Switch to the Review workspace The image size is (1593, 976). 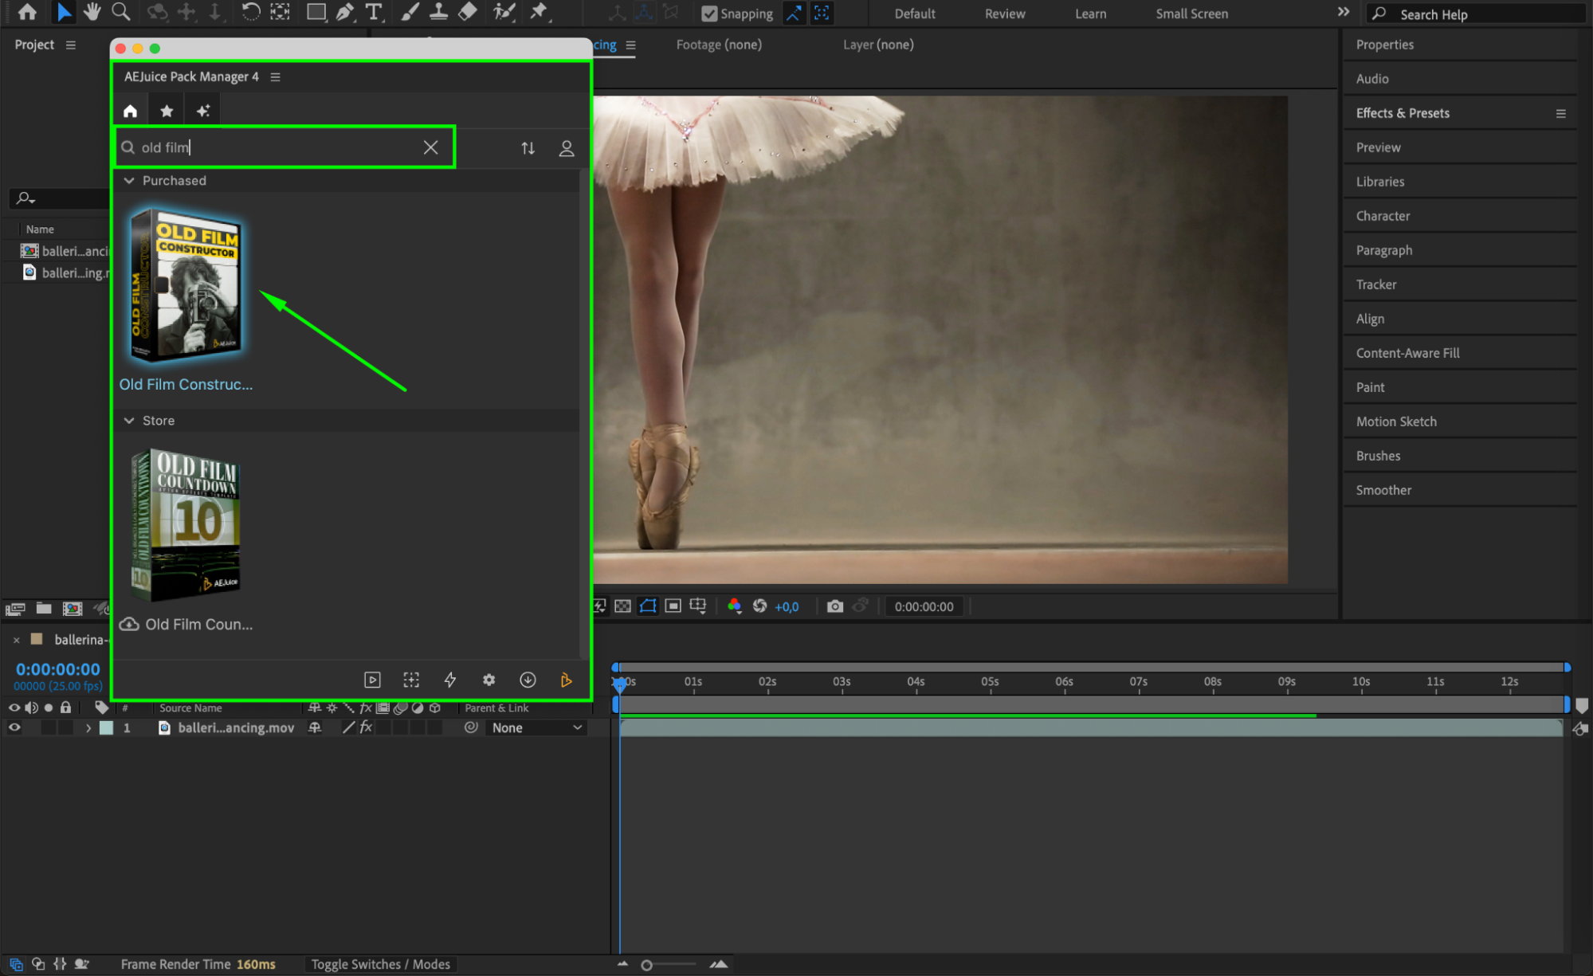(1004, 14)
